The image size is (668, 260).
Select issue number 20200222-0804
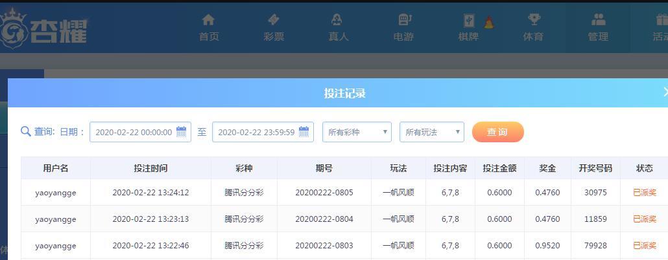tap(324, 219)
